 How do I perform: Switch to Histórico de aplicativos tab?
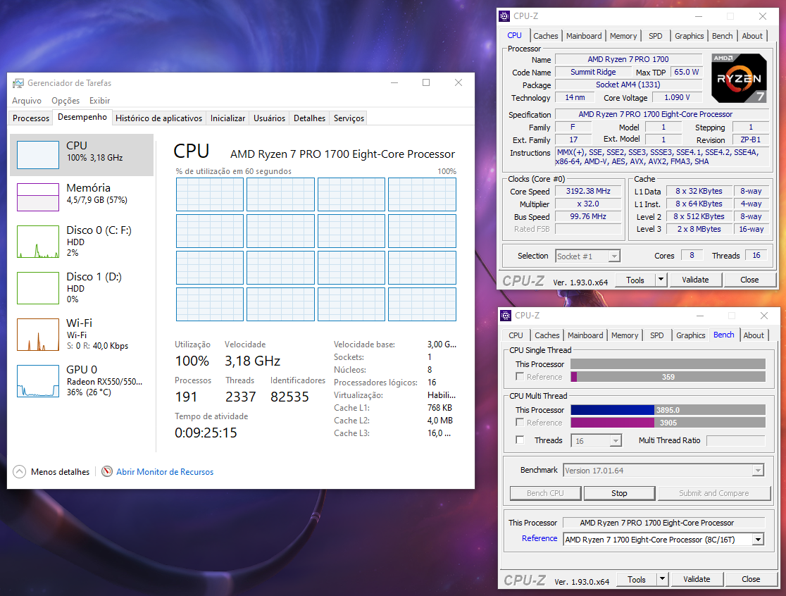click(159, 118)
